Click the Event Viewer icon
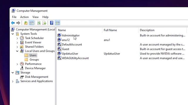188x105 pixels. point(22,42)
